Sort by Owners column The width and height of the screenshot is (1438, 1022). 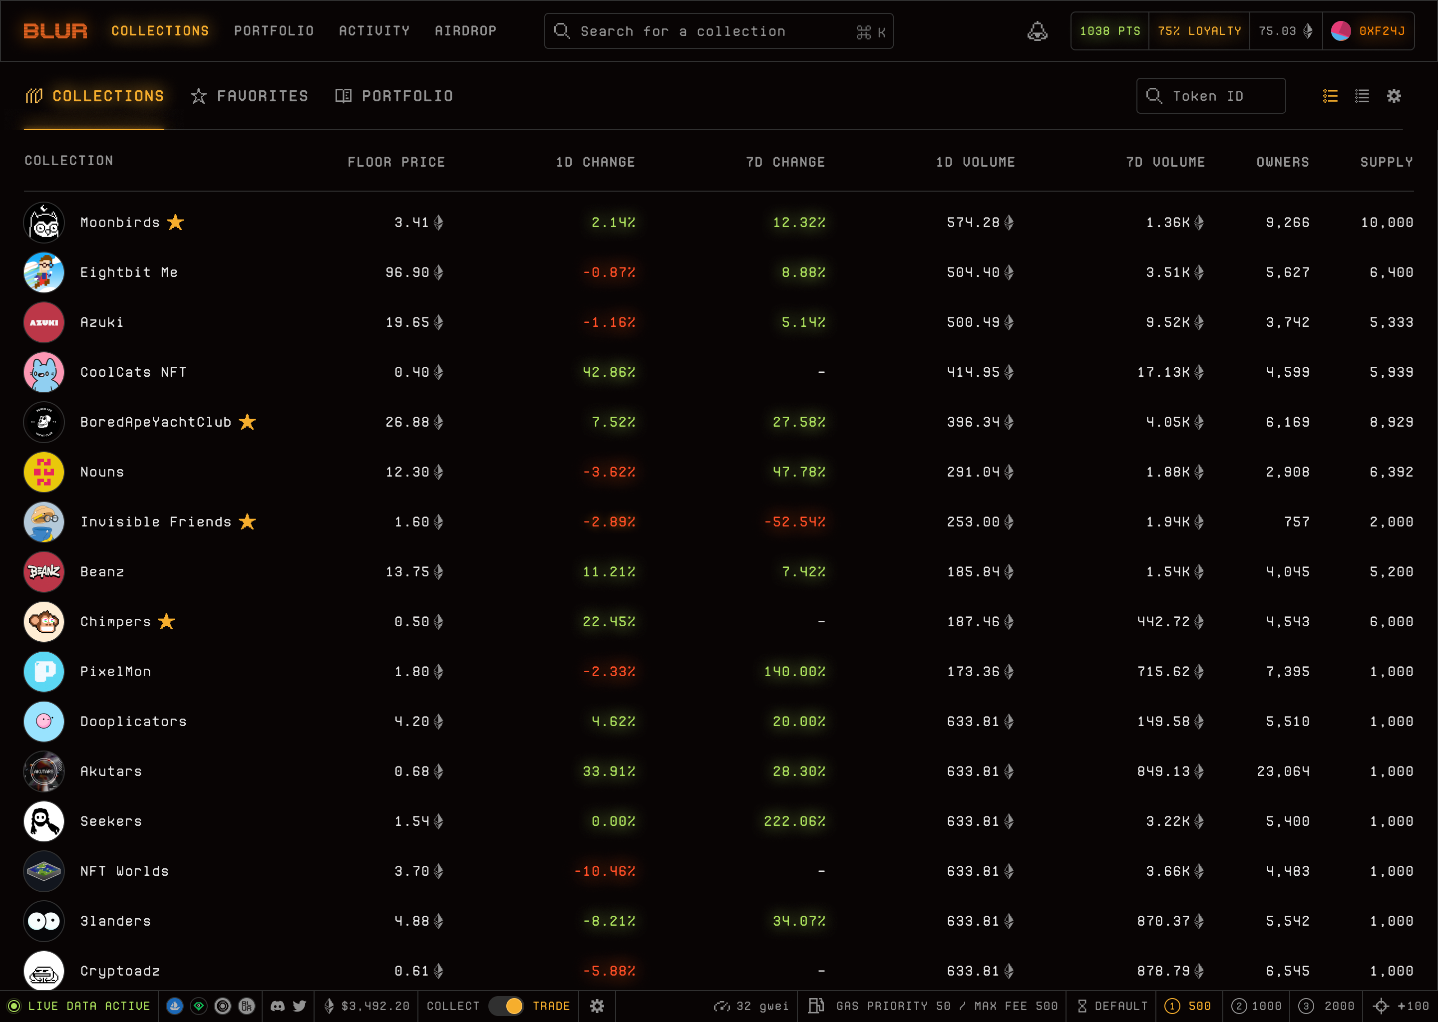pyautogui.click(x=1283, y=162)
